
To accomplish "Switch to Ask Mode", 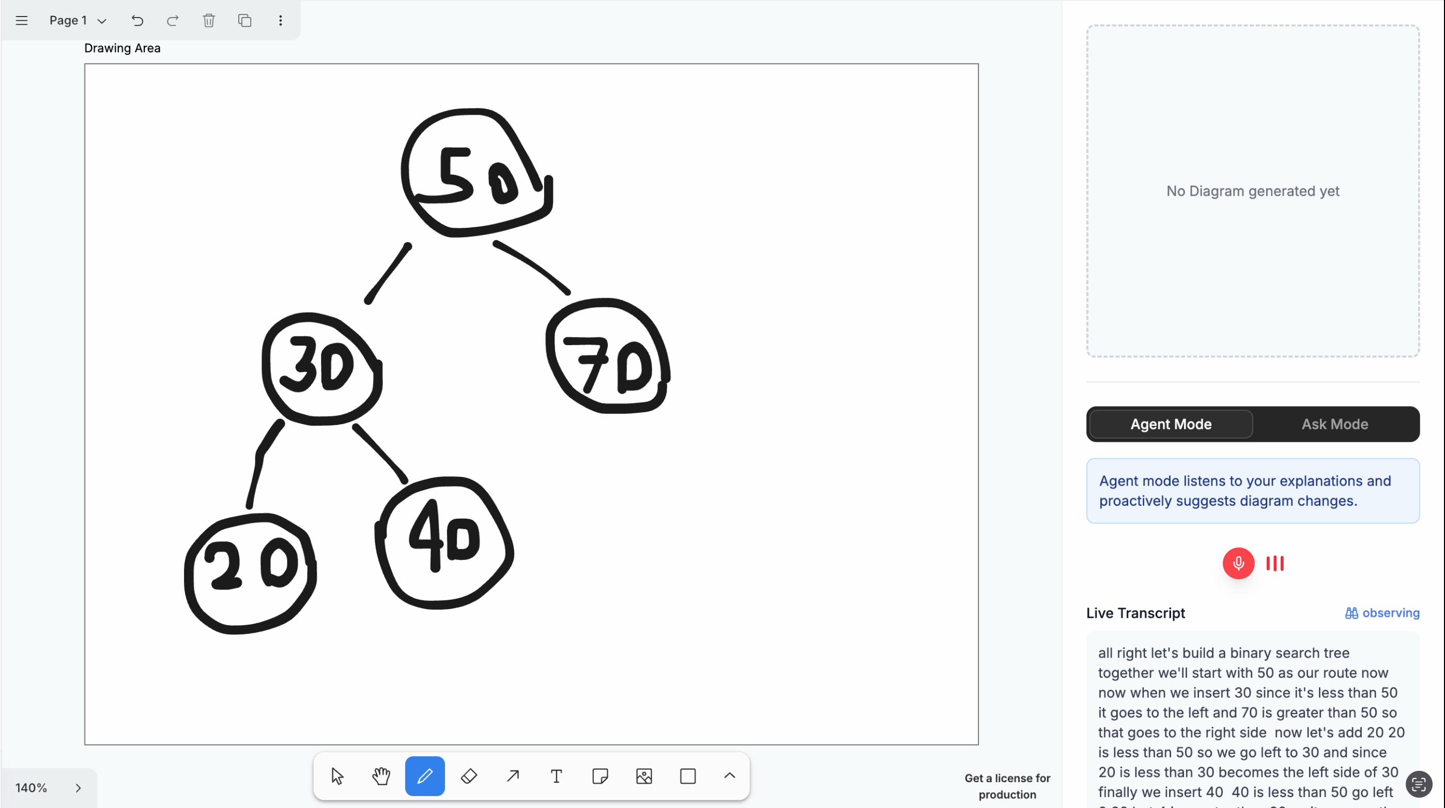I will tap(1334, 424).
